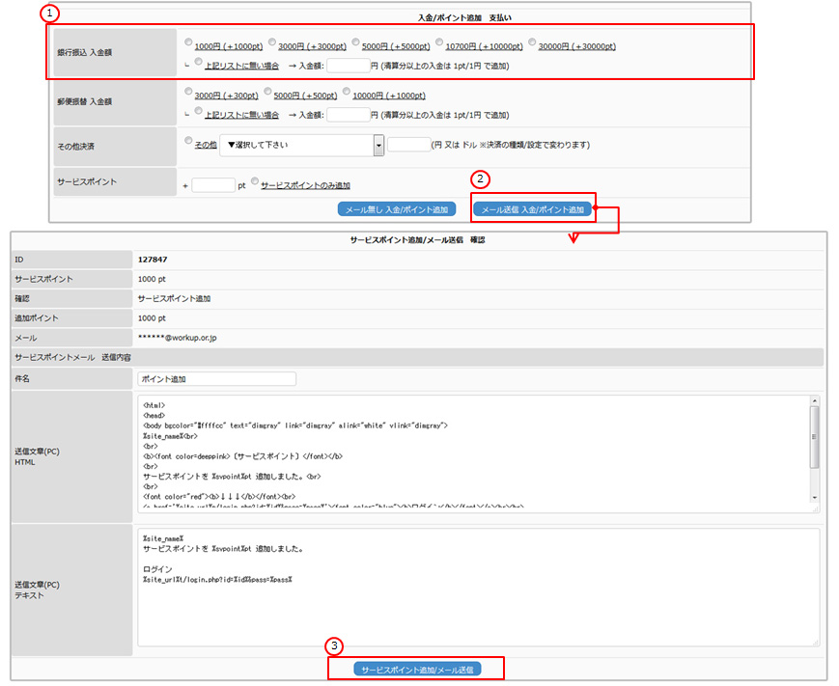Enable the その他 other payment radio button
This screenshot has height=686, width=839.
coord(188,142)
